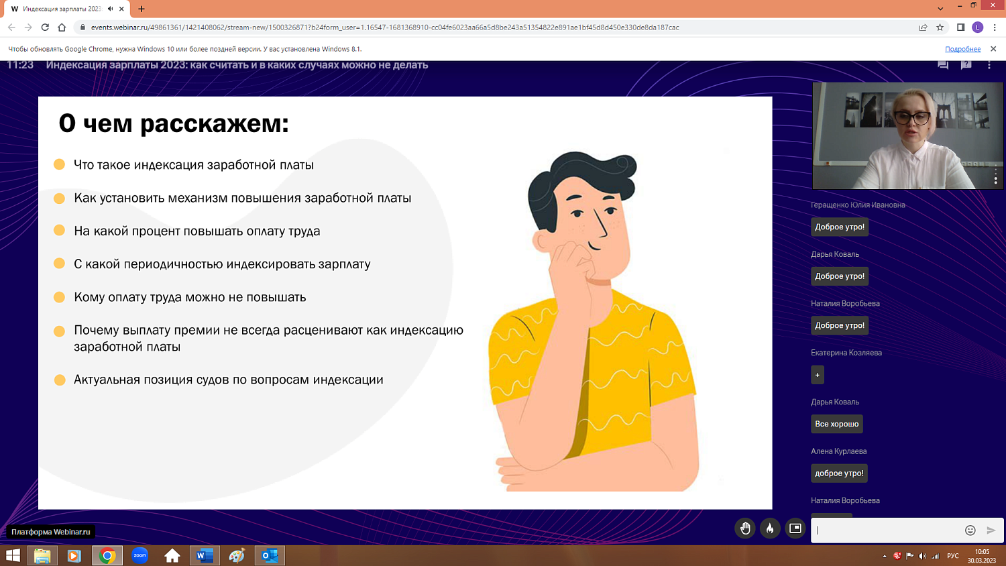The height and width of the screenshot is (566, 1006).
Task: Open emoji picker in chat
Action: [x=970, y=530]
